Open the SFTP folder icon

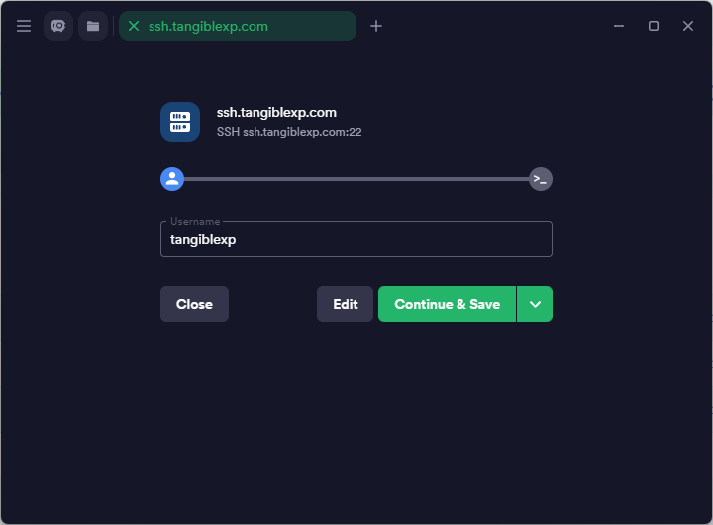coord(93,26)
